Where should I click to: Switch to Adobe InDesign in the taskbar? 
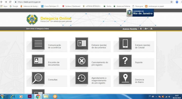[30, 96]
